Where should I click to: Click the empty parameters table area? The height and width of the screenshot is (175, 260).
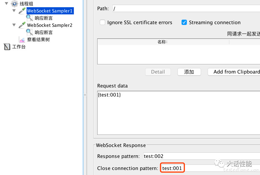[x=178, y=54]
